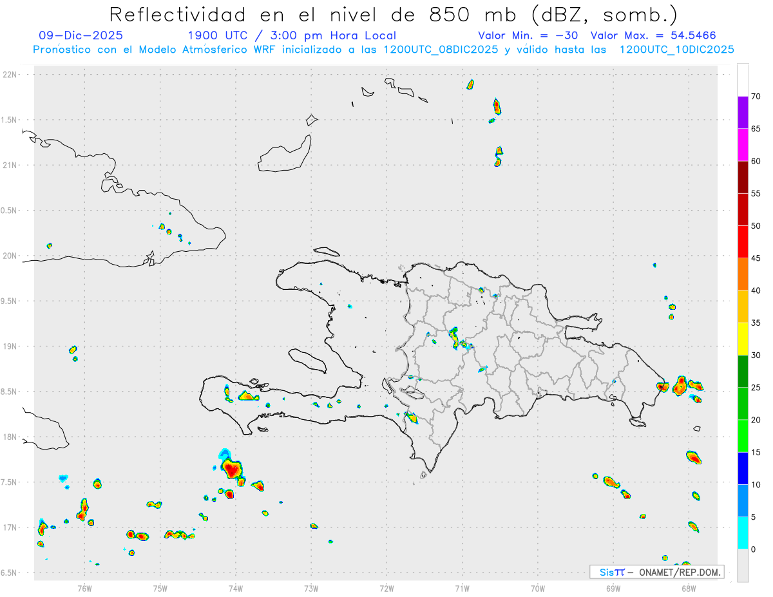Click the 'ONAMET/REP.DOM.' credit label
Screen dimensions: 773x597
(680, 572)
